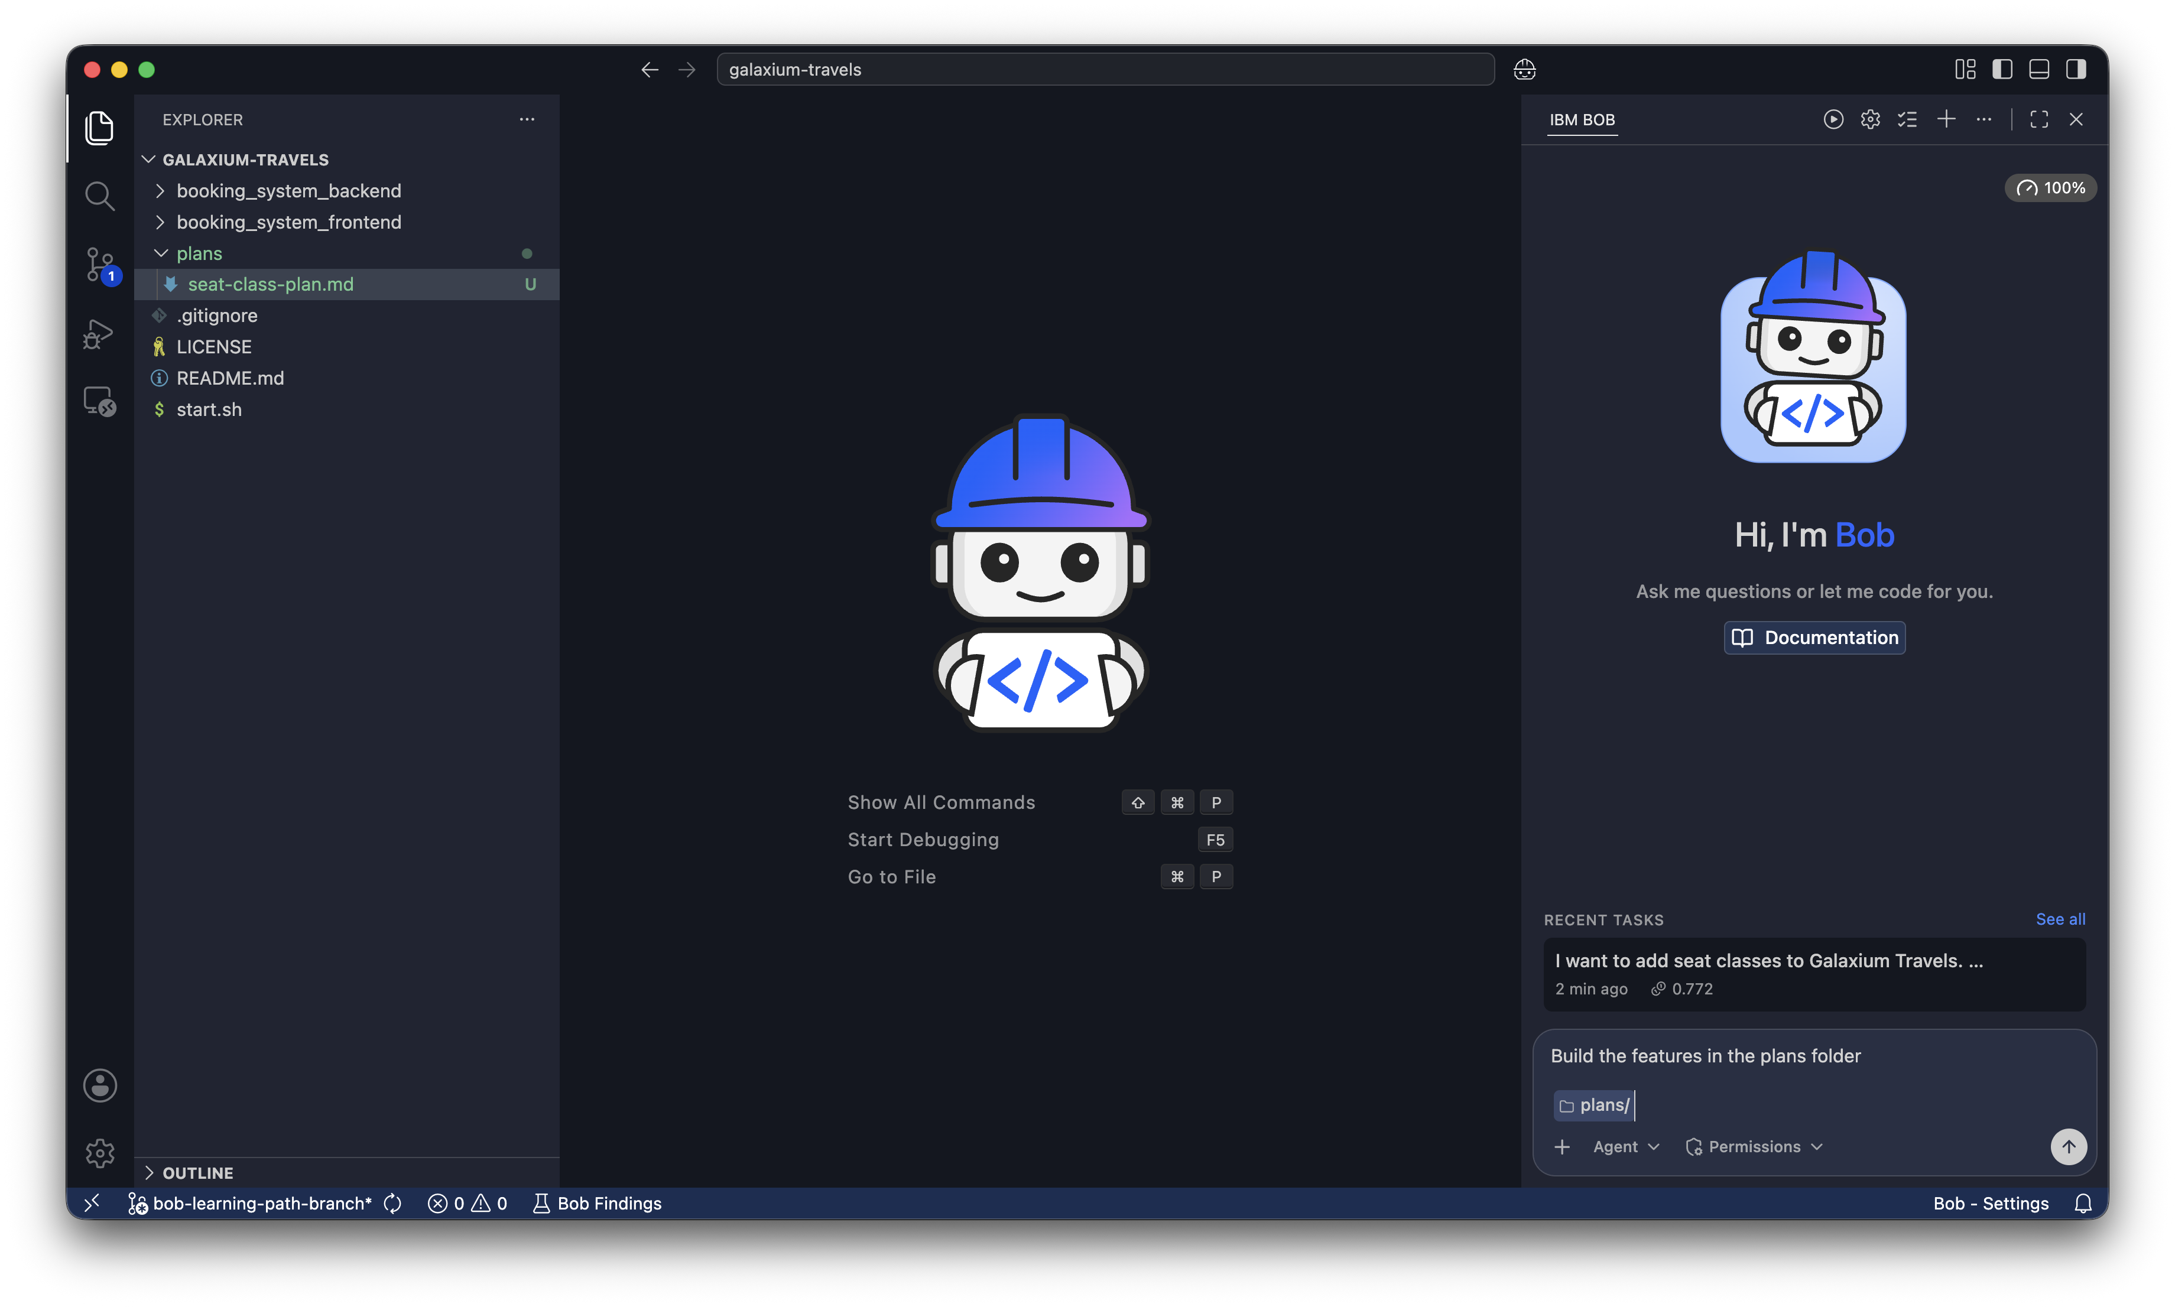Screen dimensions: 2175x1307
Task: Click the synchronize changes icon
Action: coord(393,1203)
